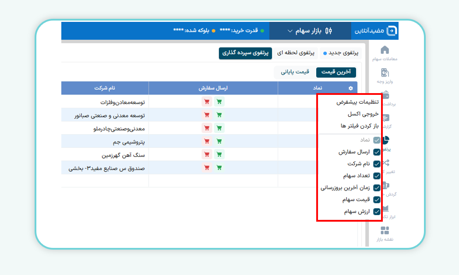Click the مفیدآنلاین logo icon

(392, 31)
